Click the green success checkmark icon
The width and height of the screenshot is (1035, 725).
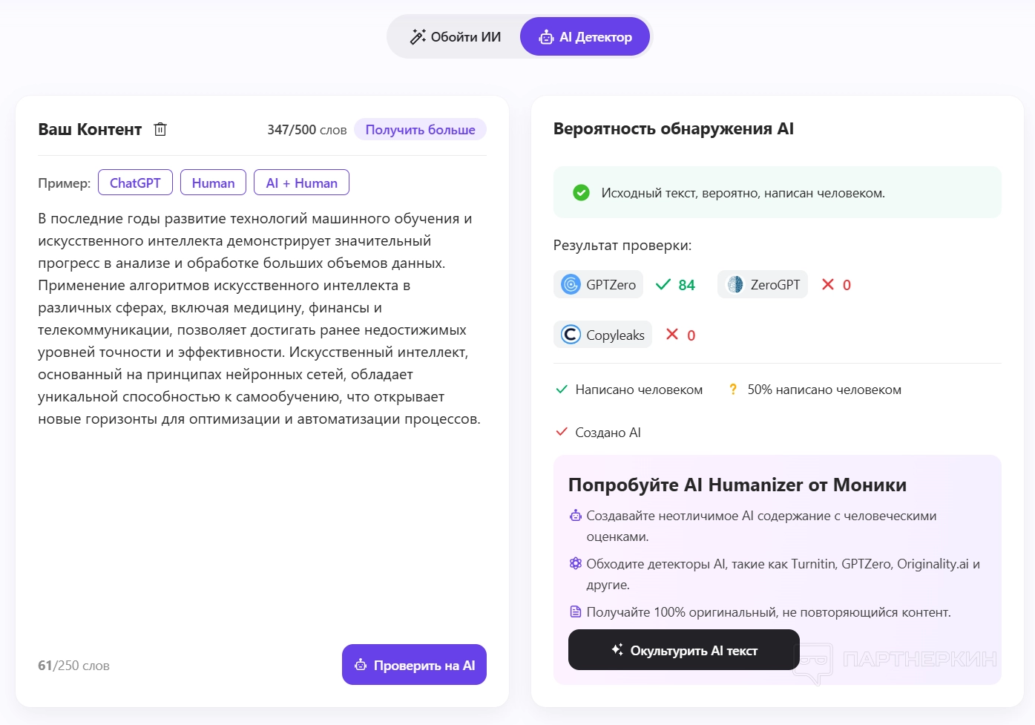pos(581,193)
